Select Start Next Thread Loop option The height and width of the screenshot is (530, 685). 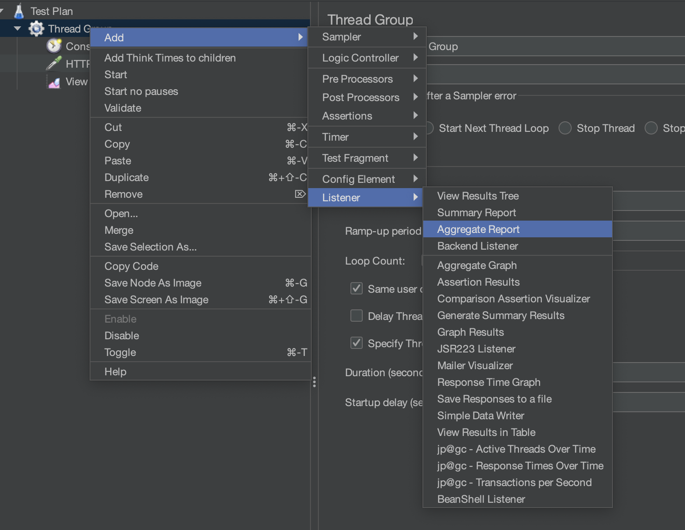(x=494, y=128)
